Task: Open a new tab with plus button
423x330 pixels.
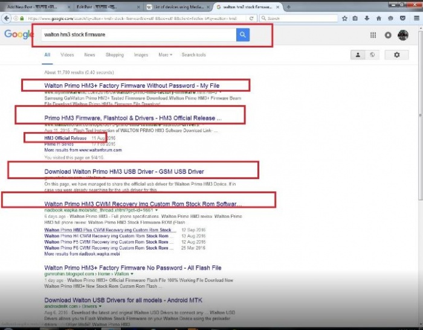Action: click(x=288, y=7)
